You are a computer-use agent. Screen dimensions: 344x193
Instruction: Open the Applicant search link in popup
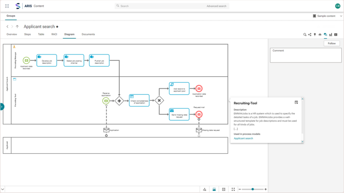pos(243,138)
